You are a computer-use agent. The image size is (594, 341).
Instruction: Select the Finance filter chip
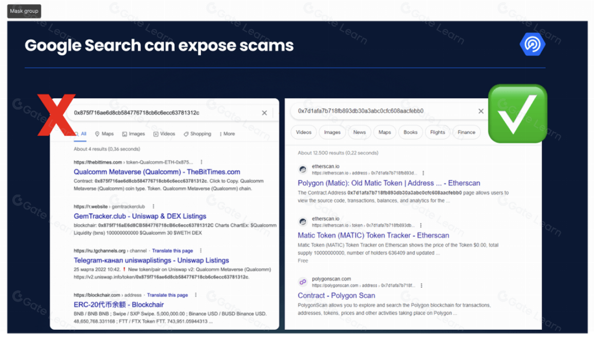[466, 132]
